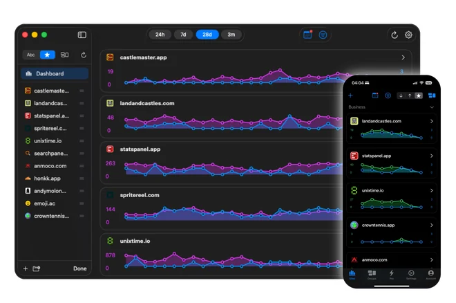Viewport: 456px width, 303px height.
Task: Click the unixtime.io green digit icon in main panel
Action: [110, 241]
